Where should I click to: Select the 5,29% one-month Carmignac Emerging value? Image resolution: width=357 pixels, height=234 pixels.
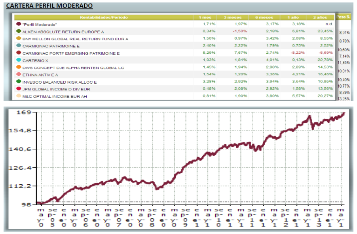(x=209, y=52)
